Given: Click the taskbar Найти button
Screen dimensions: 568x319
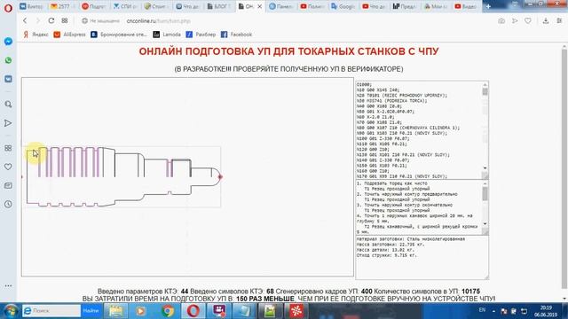Looking at the screenshot, I should point(91,311).
